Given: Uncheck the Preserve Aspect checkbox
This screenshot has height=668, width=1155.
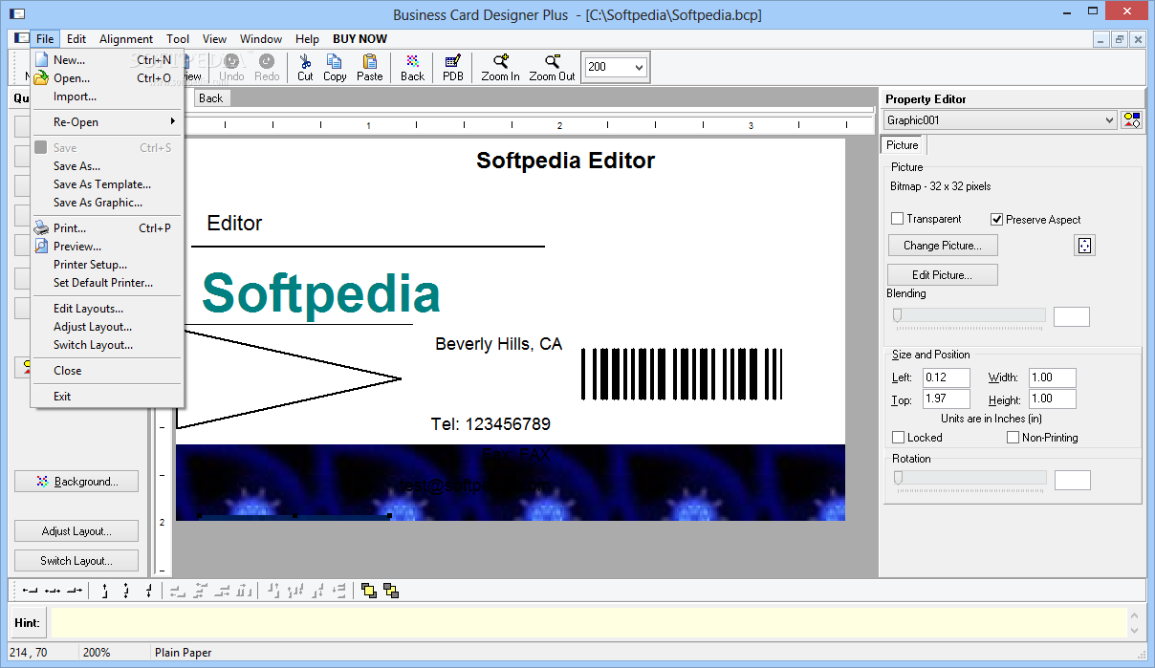Looking at the screenshot, I should pos(997,219).
